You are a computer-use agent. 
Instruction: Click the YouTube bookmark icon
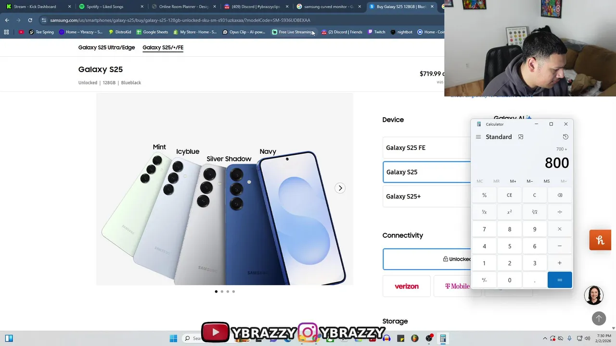[21, 32]
